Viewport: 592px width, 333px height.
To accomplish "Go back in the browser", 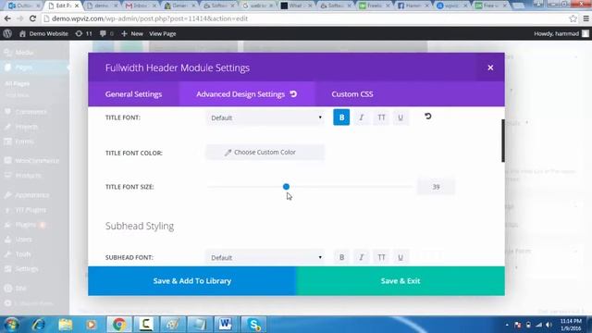I will point(7,18).
